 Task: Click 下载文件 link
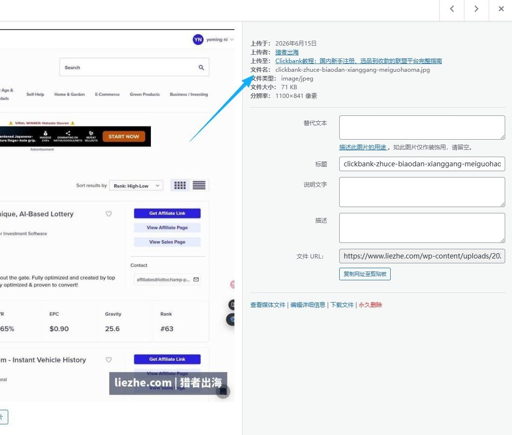coord(342,305)
